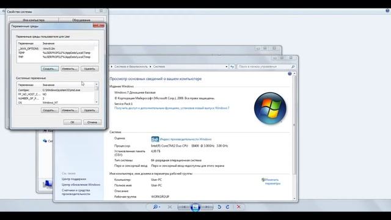The height and width of the screenshot is (220, 391).
Task: Click the 4,00 ГБ installed memory value
Action: (156, 151)
